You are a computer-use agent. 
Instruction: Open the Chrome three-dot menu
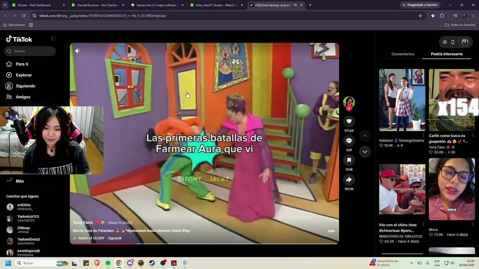(x=473, y=16)
